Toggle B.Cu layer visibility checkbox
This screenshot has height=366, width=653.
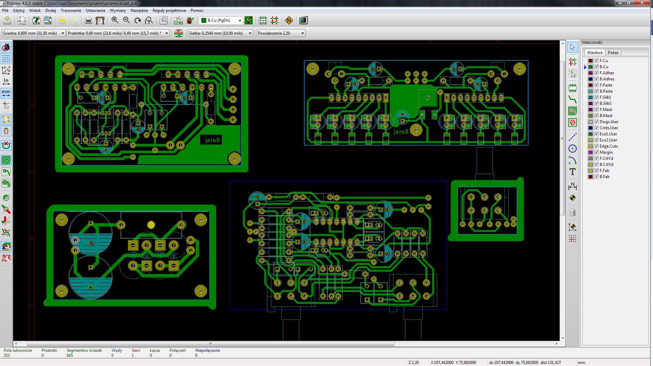pos(596,67)
